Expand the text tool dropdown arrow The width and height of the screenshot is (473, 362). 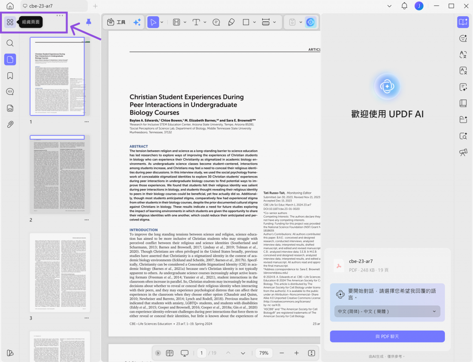pos(205,22)
